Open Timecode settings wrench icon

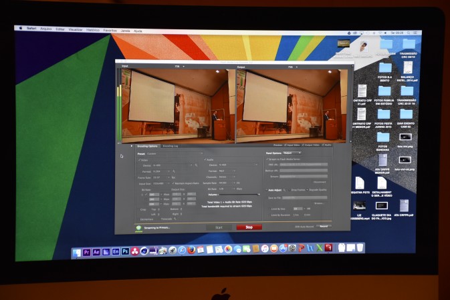[175, 219]
